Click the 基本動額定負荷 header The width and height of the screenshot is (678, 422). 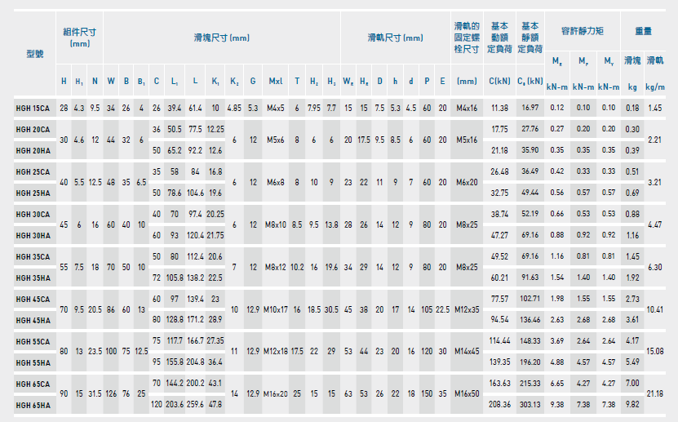pyautogui.click(x=499, y=38)
